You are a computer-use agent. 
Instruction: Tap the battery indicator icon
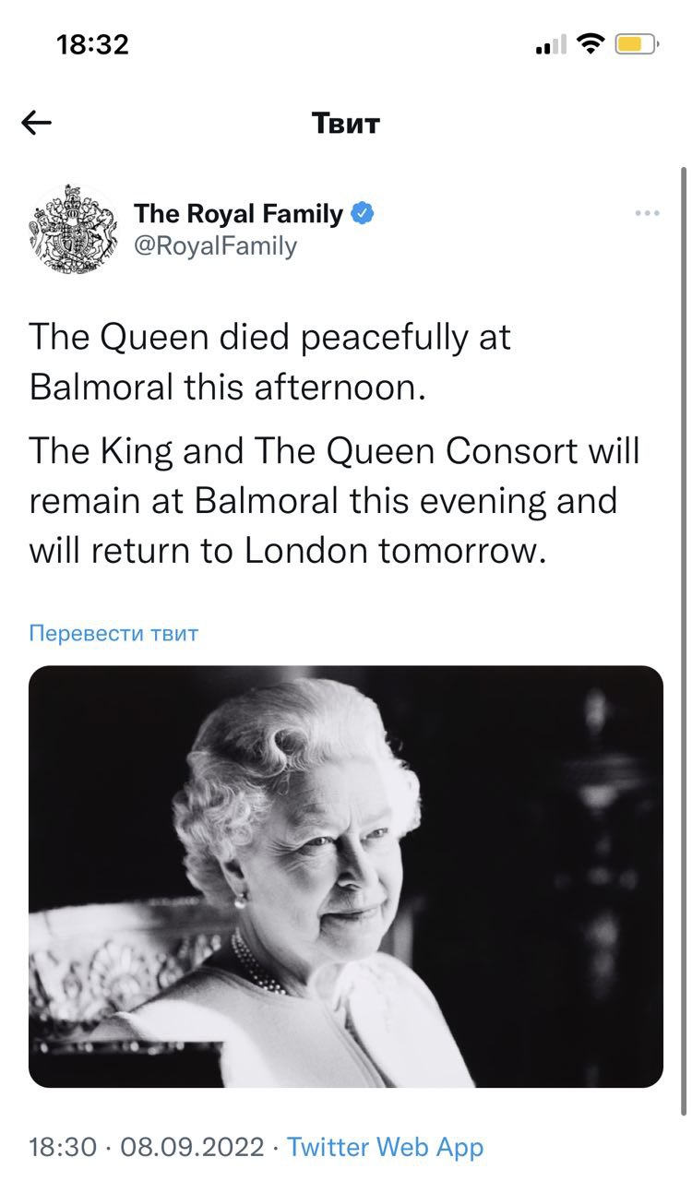pos(636,43)
